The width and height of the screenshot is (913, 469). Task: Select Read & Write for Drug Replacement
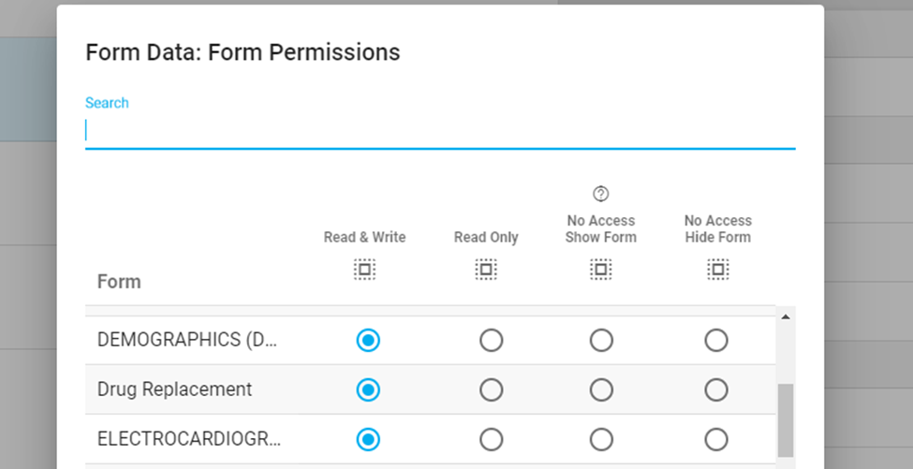point(368,389)
